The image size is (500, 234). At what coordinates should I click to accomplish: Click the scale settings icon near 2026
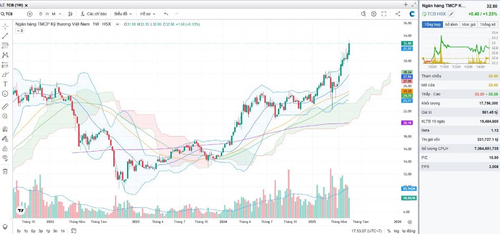[410, 222]
